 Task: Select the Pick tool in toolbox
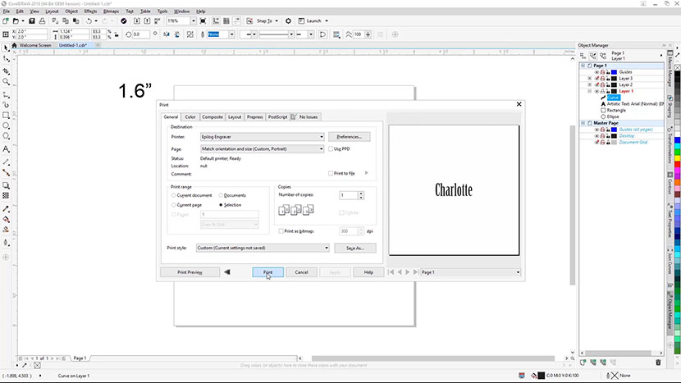point(7,48)
